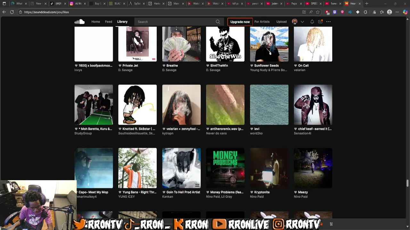Open the Sunflower Seeds album artwork

click(x=269, y=44)
